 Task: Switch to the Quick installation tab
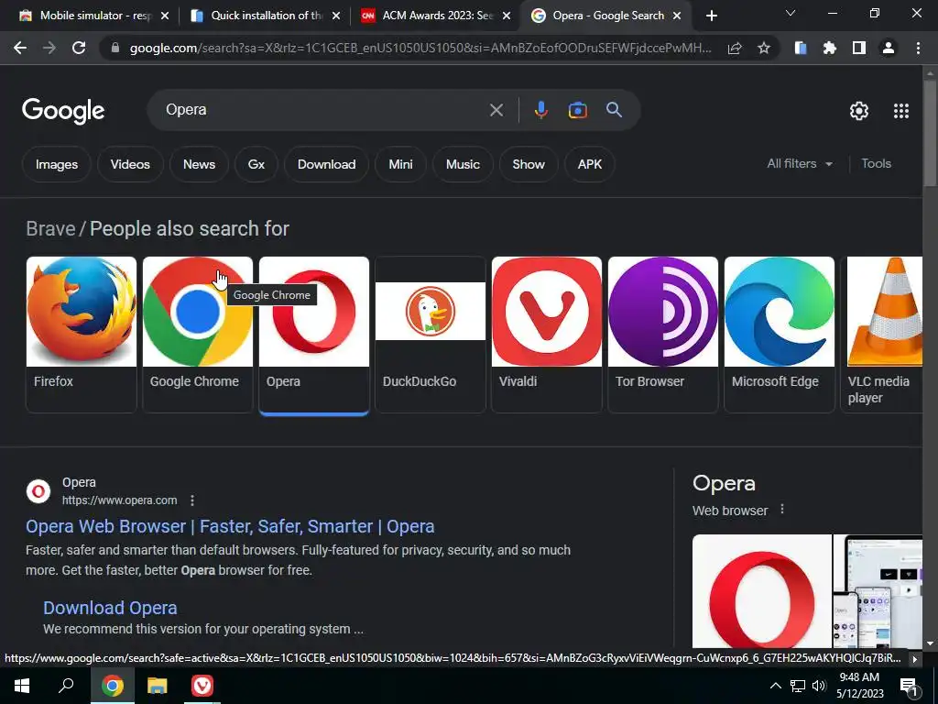click(x=265, y=16)
